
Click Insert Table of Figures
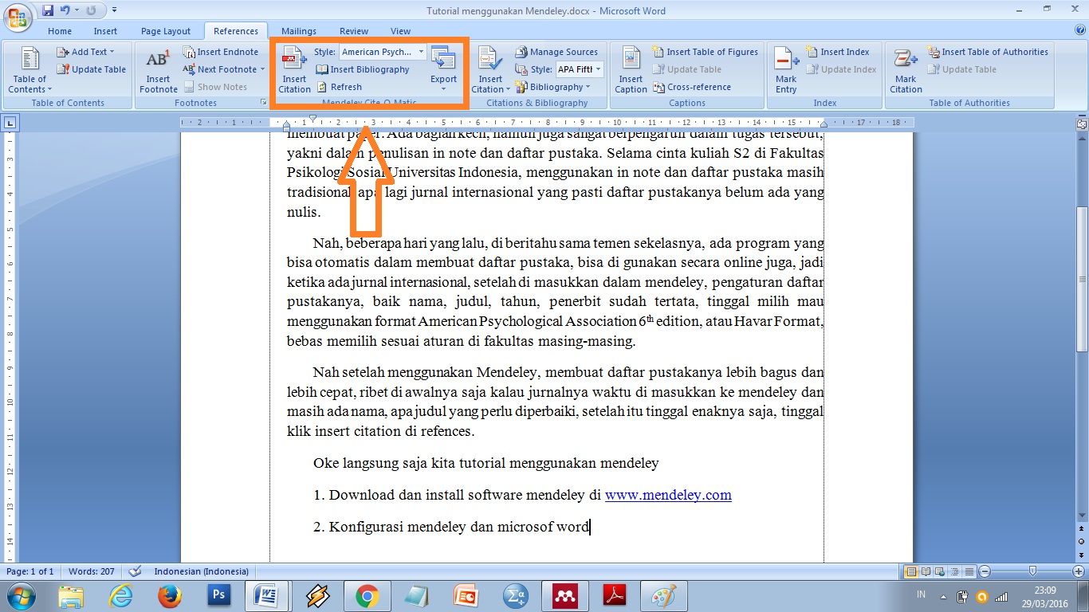(x=706, y=52)
